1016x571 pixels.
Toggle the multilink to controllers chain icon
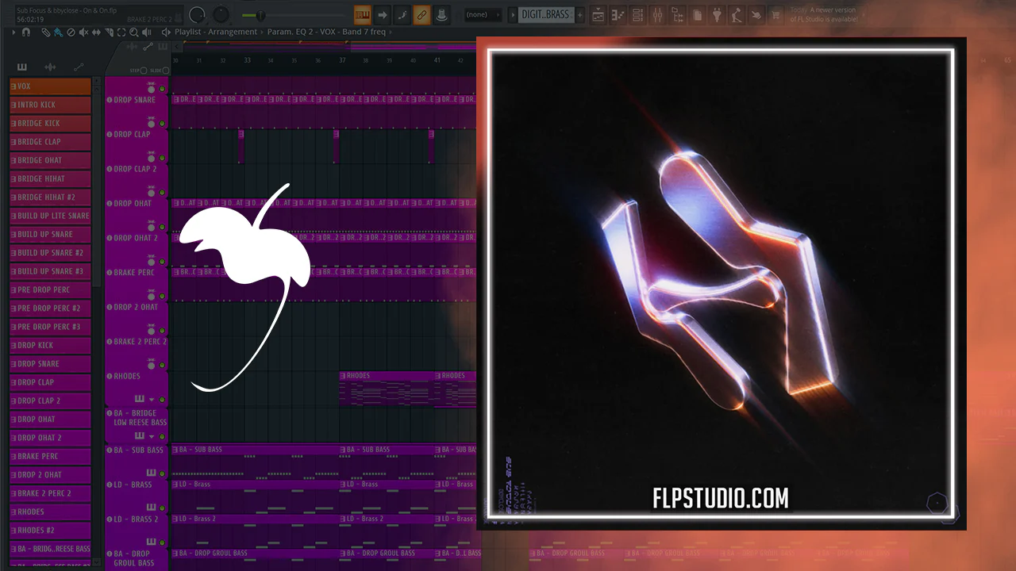click(421, 14)
